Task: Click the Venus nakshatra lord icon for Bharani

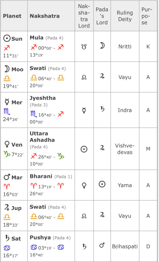Action: pos(84,186)
